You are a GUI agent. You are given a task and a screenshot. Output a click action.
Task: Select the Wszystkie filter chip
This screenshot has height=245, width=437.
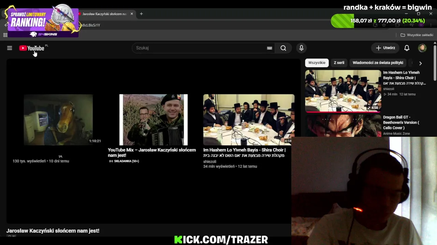(317, 63)
